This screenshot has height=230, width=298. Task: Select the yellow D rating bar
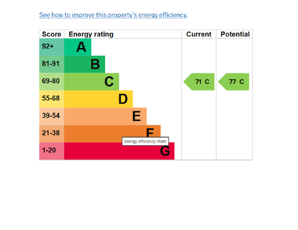point(98,99)
